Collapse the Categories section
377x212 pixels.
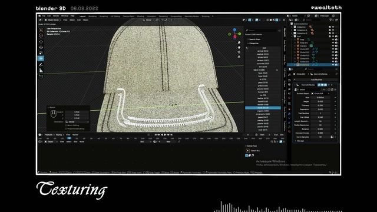point(253,43)
